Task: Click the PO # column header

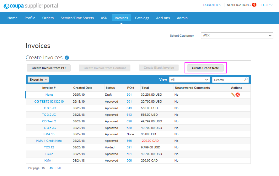Action: (131, 88)
